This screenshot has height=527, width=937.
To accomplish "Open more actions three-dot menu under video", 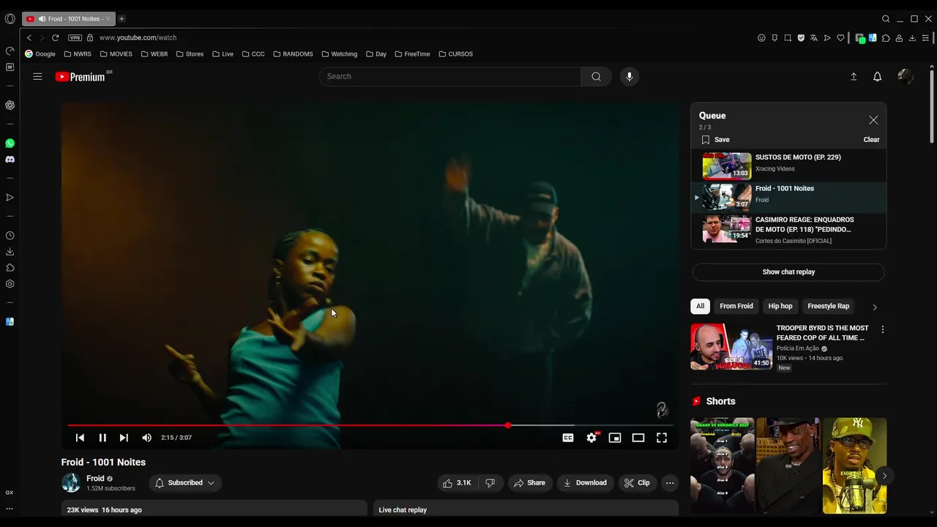I will coord(670,483).
